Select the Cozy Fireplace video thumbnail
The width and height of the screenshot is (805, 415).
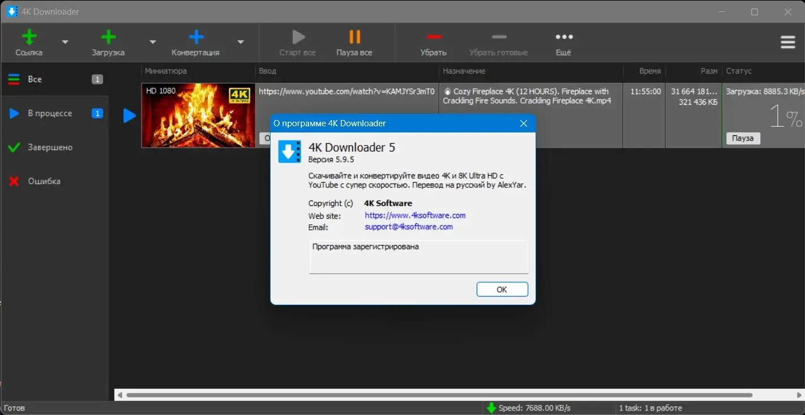pos(198,115)
